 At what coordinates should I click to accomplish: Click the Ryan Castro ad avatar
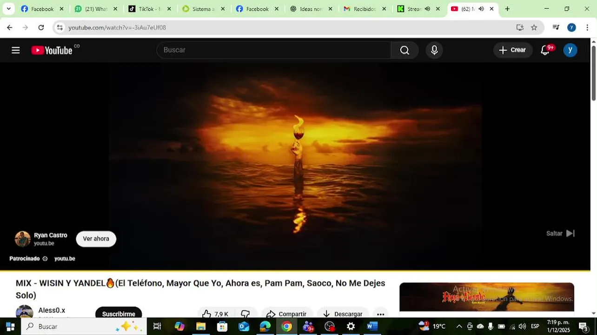(x=22, y=239)
